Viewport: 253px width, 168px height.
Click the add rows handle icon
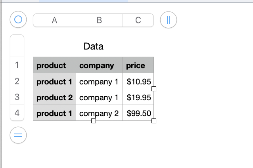pos(18,136)
